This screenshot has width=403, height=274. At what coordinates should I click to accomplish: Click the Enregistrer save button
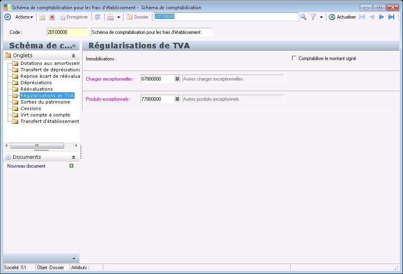click(73, 17)
